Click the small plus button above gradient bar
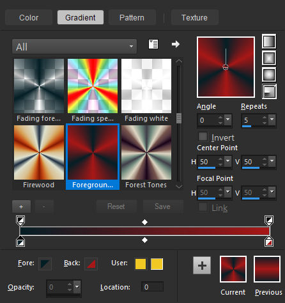This screenshot has width=285, height=303. pyautogui.click(x=21, y=206)
